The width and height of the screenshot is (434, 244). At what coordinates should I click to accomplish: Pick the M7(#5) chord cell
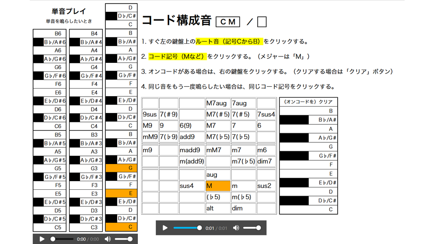pyautogui.click(x=218, y=114)
